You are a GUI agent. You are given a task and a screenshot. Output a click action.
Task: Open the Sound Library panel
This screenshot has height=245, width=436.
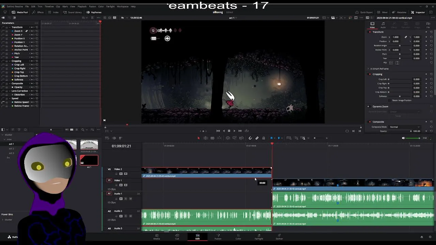coord(72,12)
